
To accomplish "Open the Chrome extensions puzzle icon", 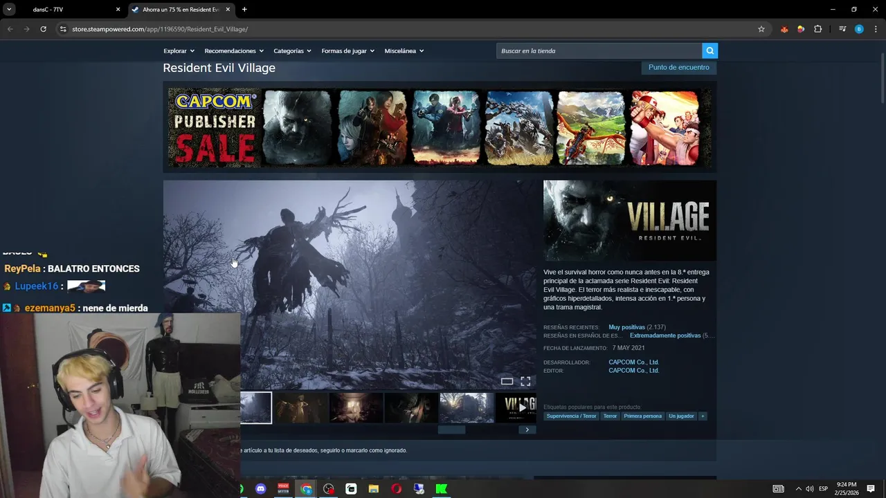I will click(x=818, y=29).
